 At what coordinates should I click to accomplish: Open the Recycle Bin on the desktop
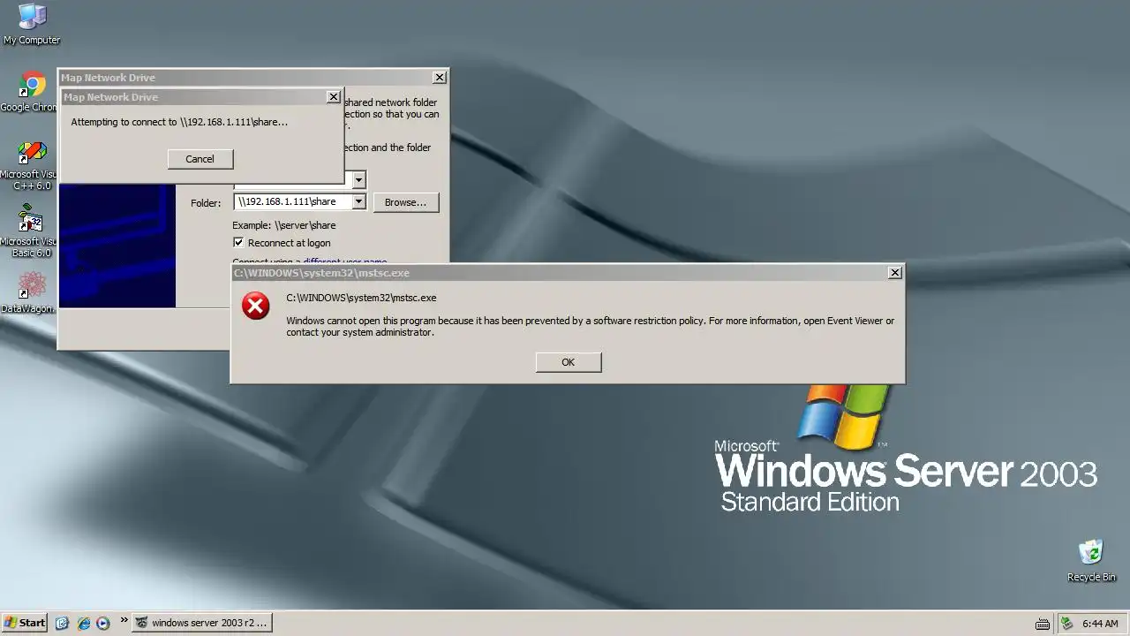1091,560
